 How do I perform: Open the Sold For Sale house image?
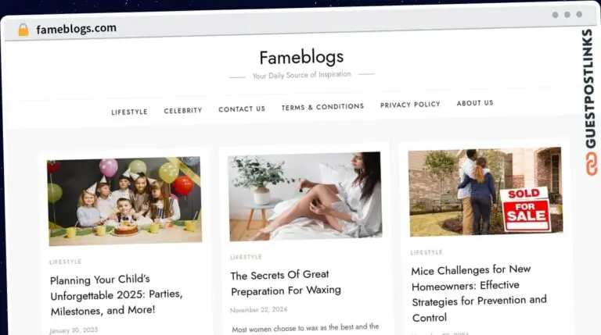pos(486,191)
